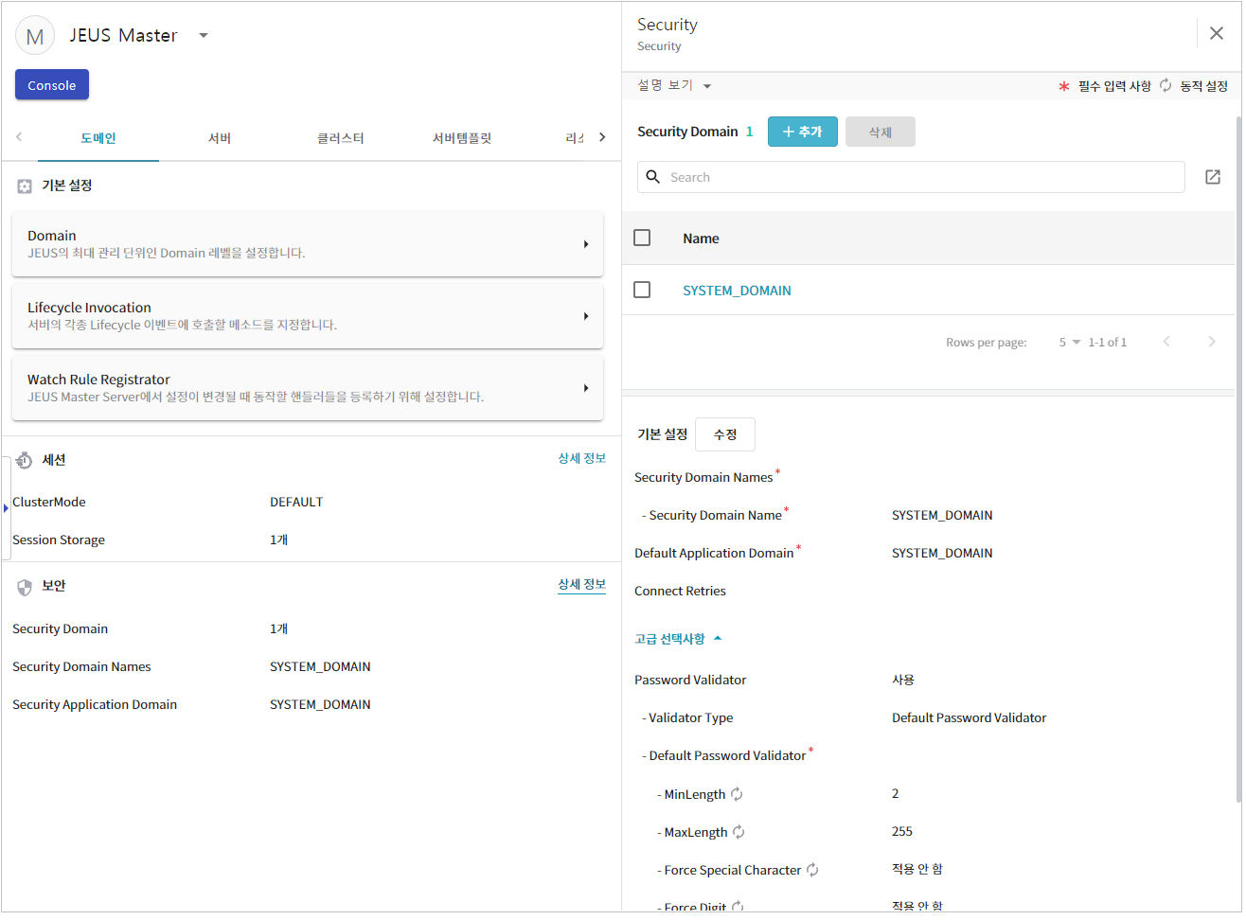The height and width of the screenshot is (920, 1246).
Task: Click the Default Password Validator value text
Action: click(969, 717)
